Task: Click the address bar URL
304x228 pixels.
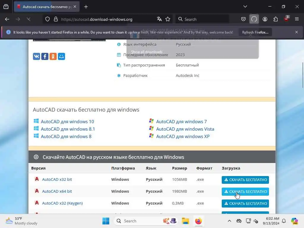Action: pos(96,19)
